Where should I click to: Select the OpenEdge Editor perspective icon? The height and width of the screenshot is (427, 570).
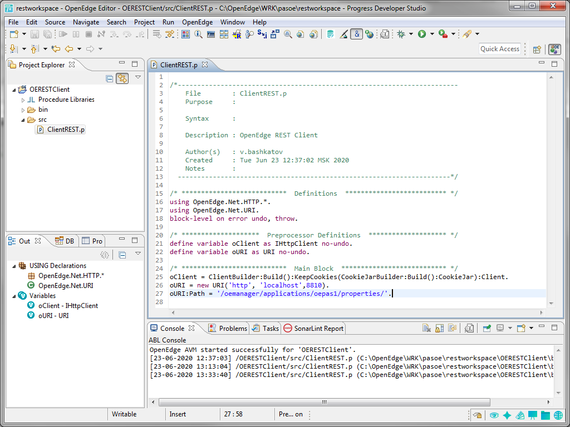[555, 49]
